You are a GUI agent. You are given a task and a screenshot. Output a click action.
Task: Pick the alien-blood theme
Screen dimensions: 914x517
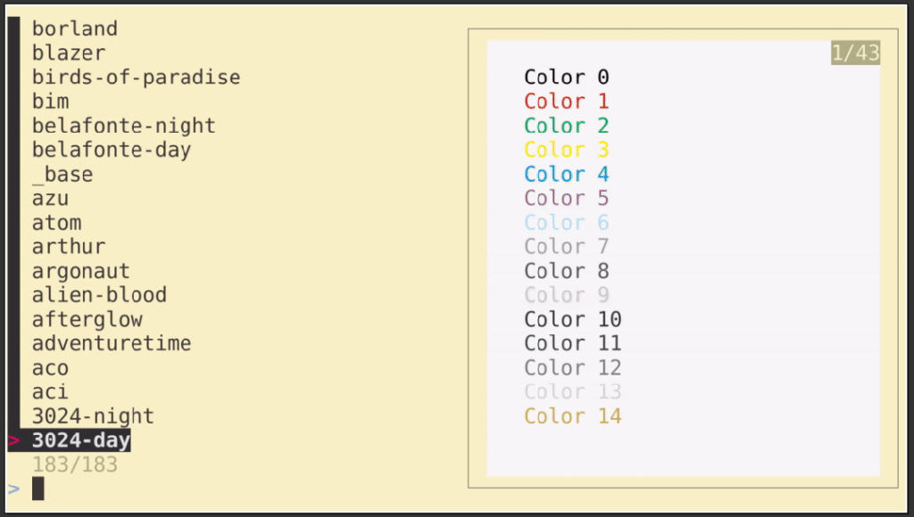99,295
